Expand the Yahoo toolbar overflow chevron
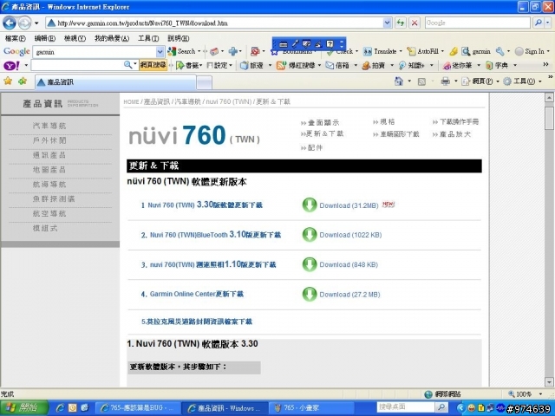 [545, 64]
